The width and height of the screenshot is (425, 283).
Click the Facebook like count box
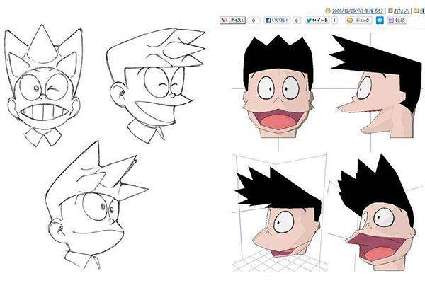[297, 21]
